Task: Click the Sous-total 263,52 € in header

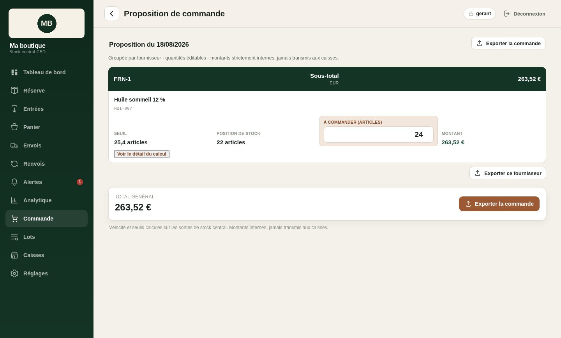Action: [x=529, y=79]
